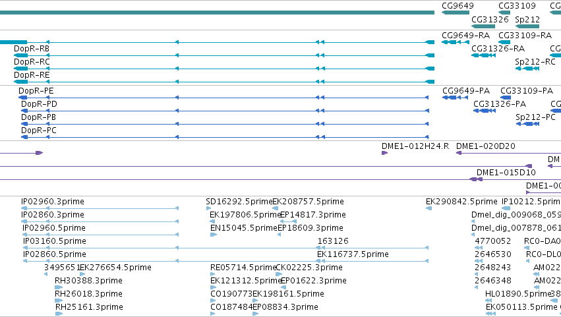The width and height of the screenshot is (561, 317).
Task: Open the IP02960.5prime EST feature
Action: [x=101, y=235]
